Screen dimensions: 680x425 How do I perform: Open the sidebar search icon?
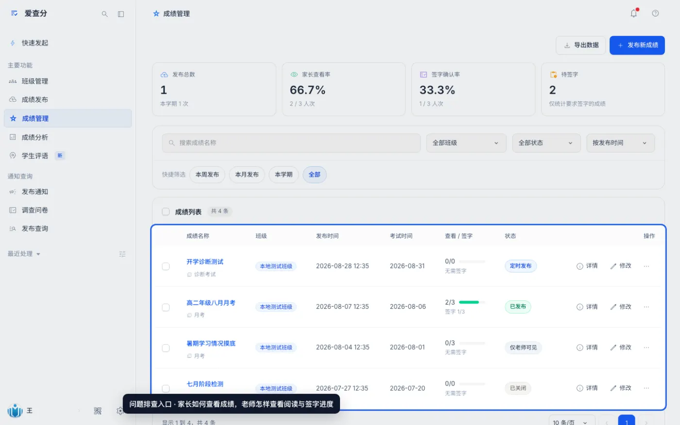click(x=104, y=14)
